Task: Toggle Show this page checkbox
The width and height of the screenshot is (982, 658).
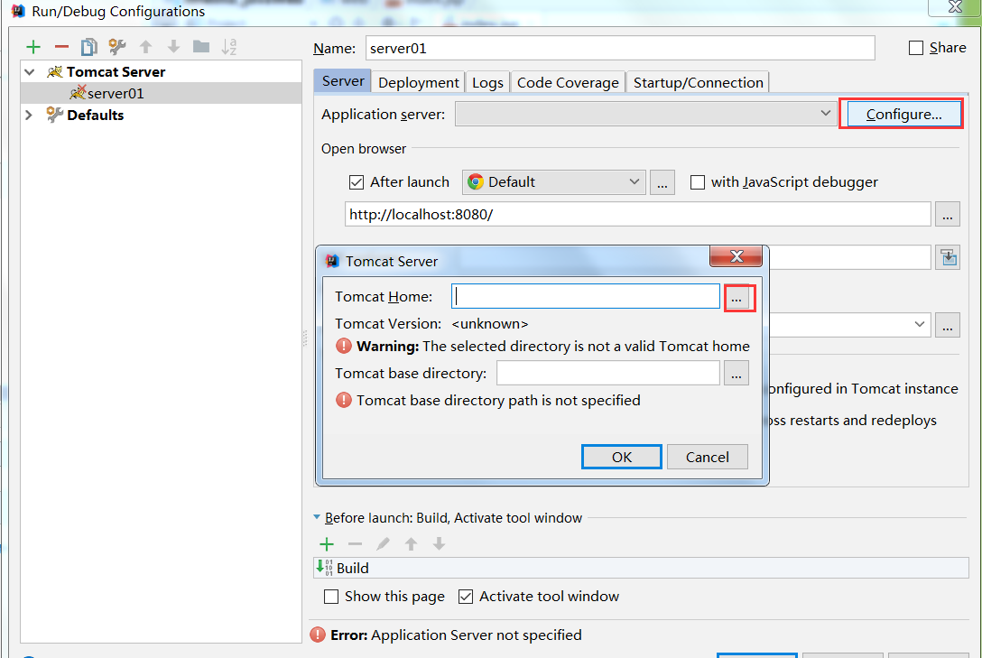Action: (x=331, y=597)
